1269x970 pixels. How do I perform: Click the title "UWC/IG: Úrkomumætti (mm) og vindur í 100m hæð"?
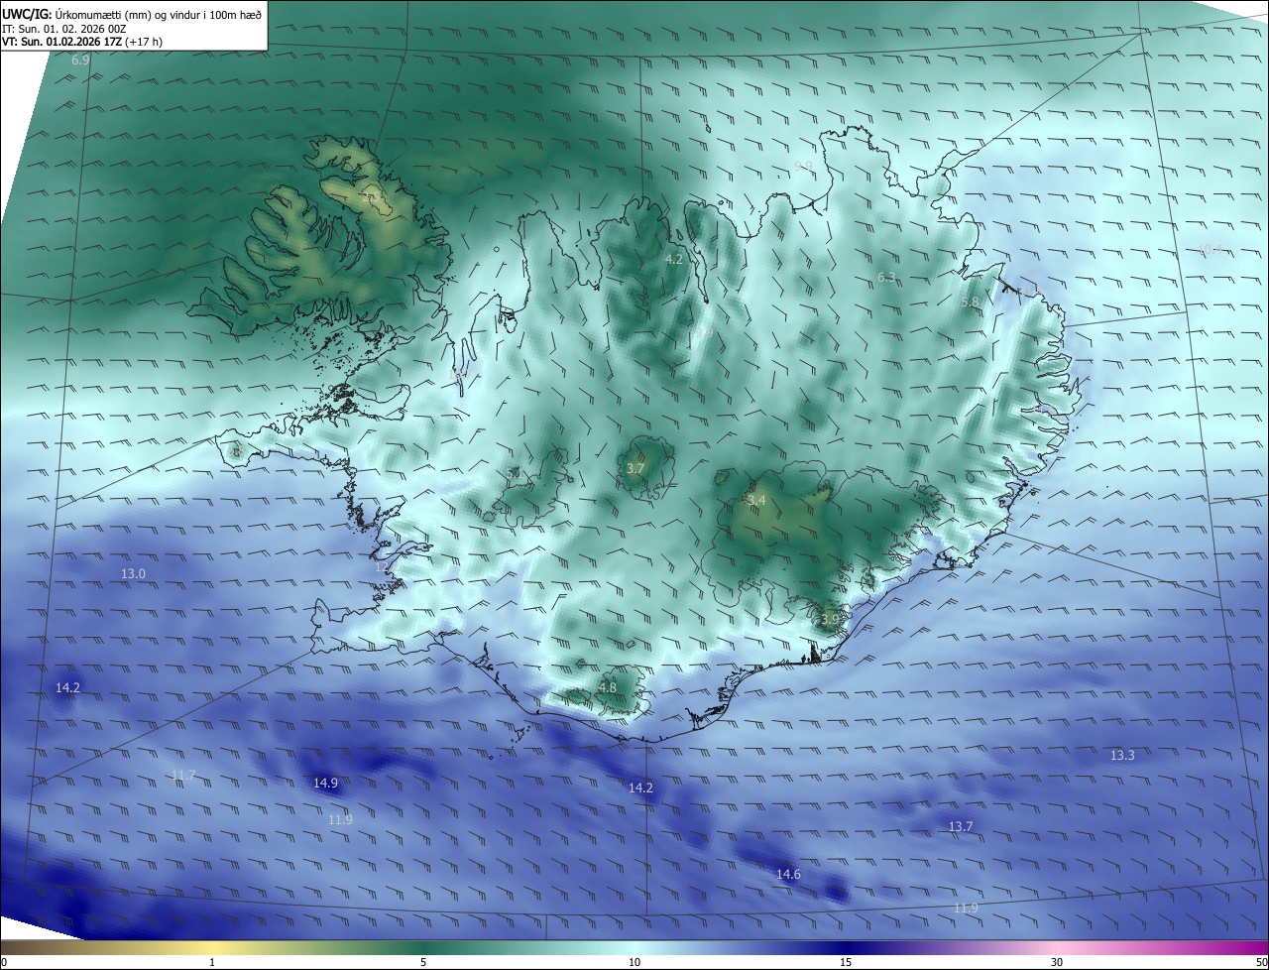tap(132, 14)
